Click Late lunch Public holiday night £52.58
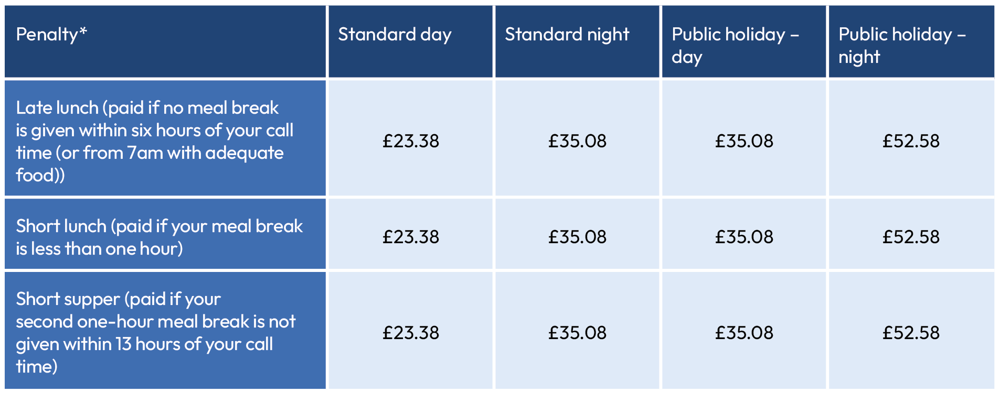Image resolution: width=1000 pixels, height=393 pixels. click(911, 141)
